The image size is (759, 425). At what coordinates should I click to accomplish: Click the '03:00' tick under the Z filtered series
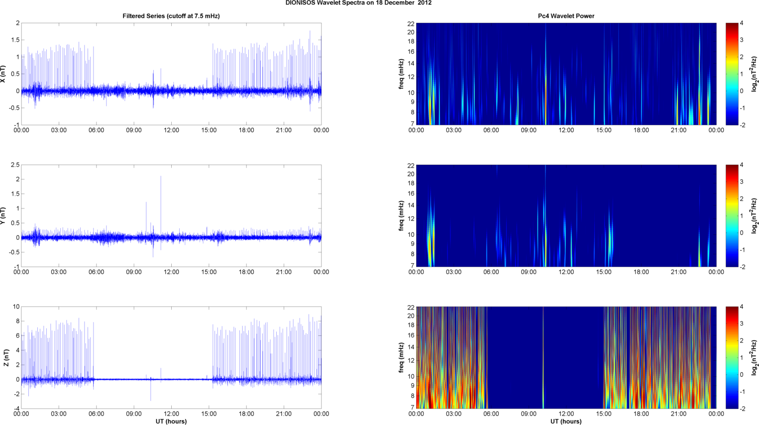(59, 414)
